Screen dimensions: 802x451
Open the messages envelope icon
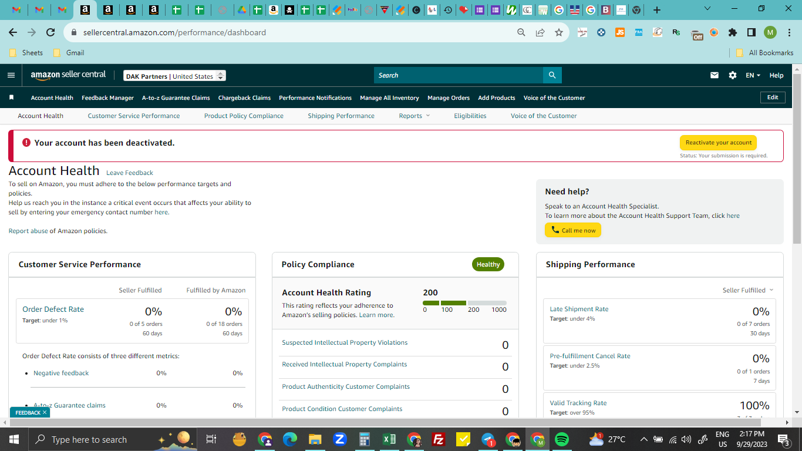pyautogui.click(x=715, y=75)
